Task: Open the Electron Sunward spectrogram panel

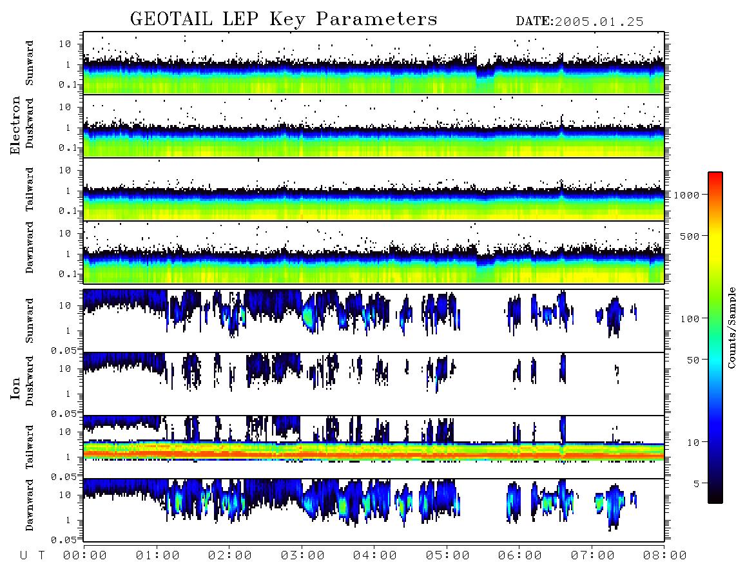Action: [374, 63]
